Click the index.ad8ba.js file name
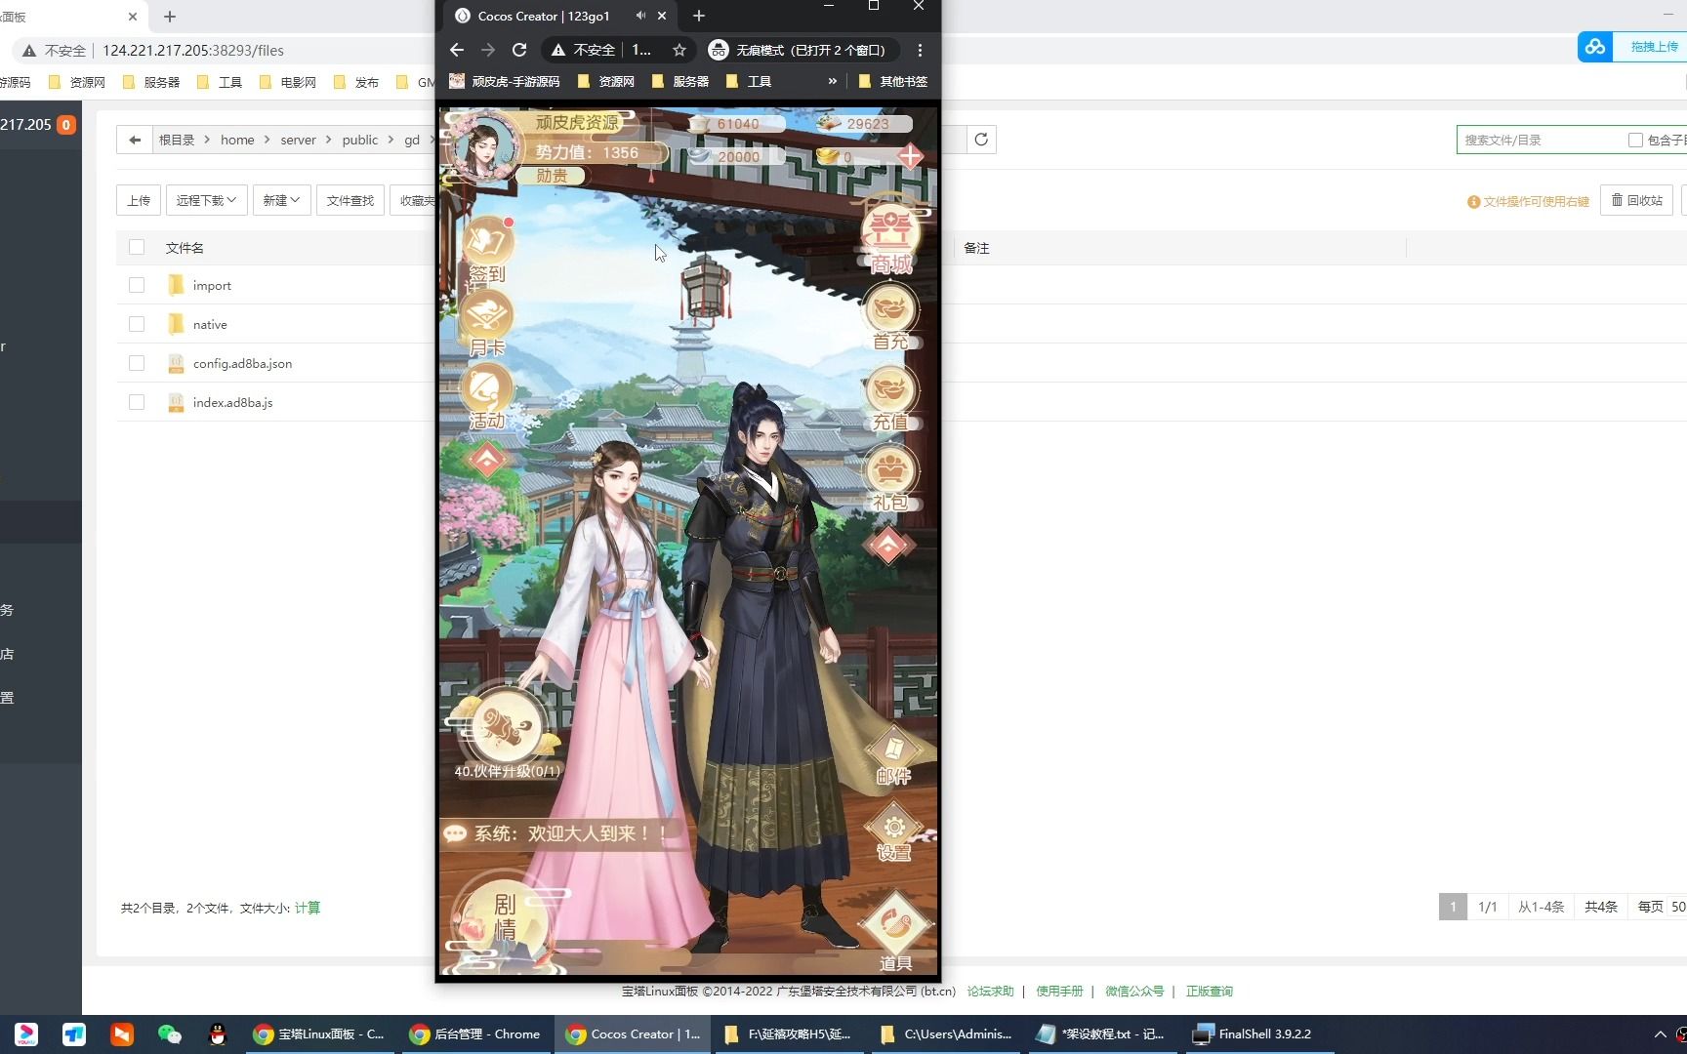This screenshot has width=1687, height=1054. point(232,402)
